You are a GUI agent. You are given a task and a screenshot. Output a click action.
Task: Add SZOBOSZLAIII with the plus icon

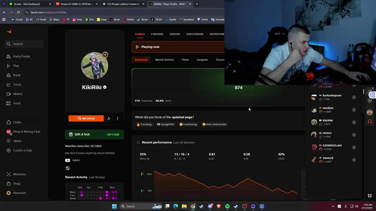pos(354,147)
